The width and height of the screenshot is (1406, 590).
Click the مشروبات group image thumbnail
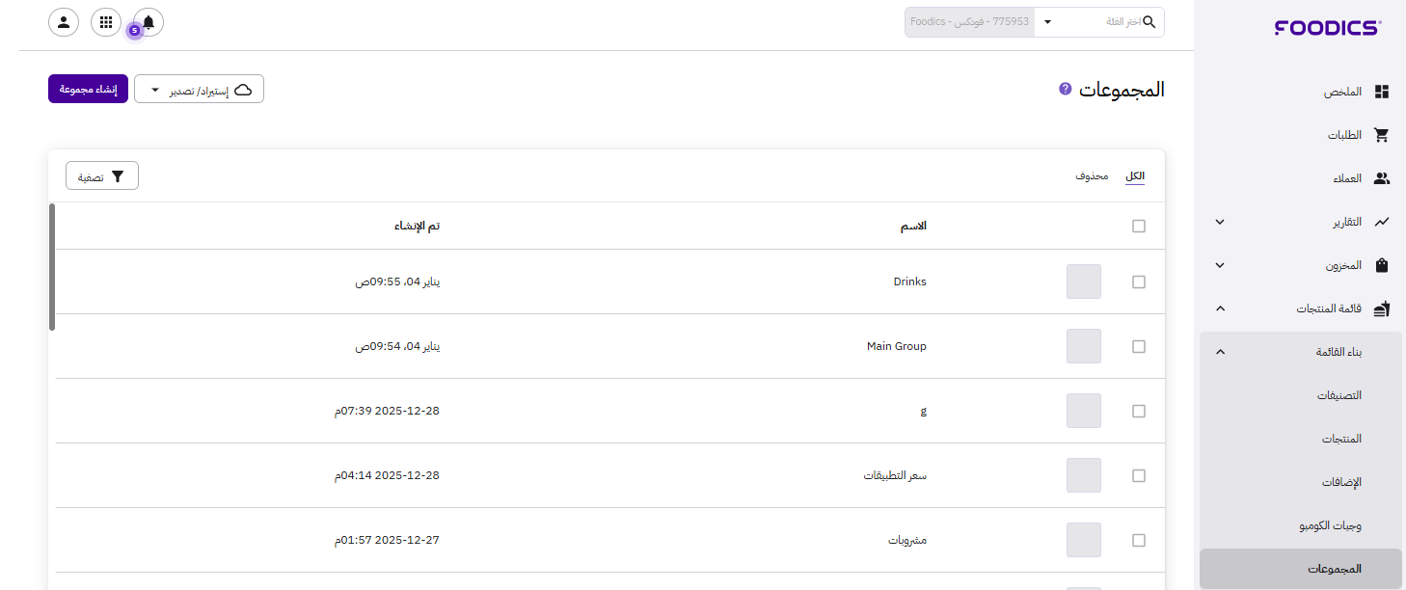coord(1084,540)
